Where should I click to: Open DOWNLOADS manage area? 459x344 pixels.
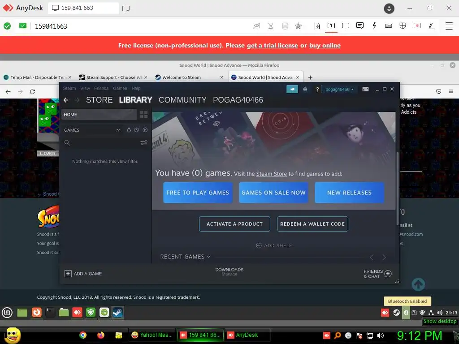229,271
